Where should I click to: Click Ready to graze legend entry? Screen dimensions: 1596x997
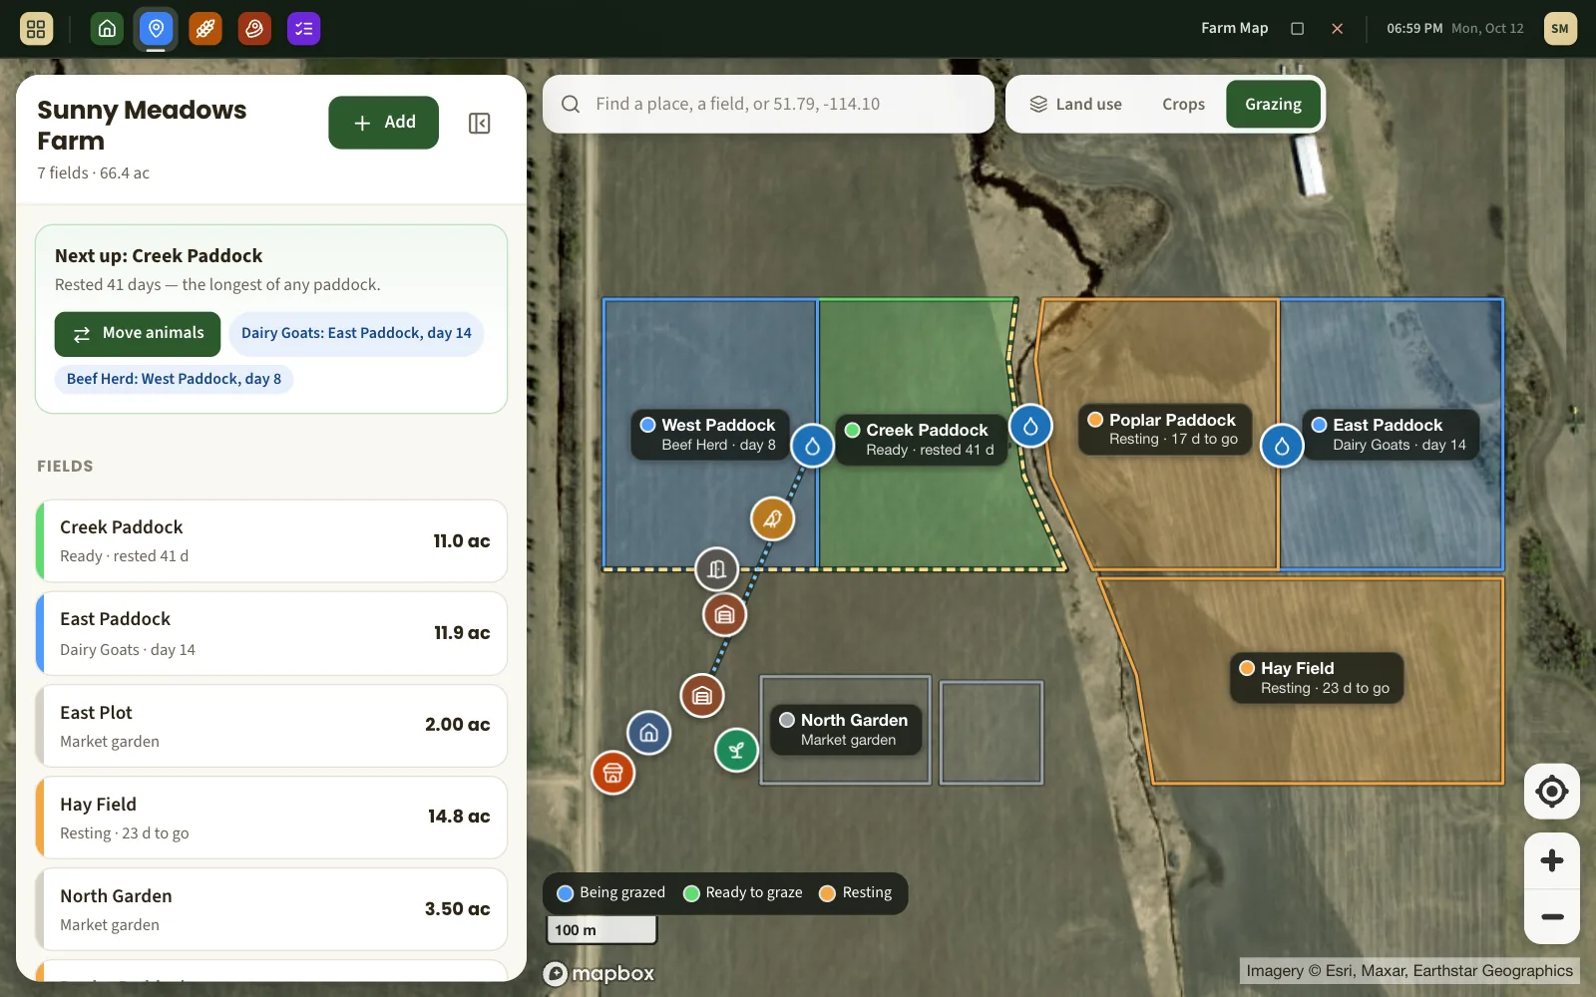[743, 893]
